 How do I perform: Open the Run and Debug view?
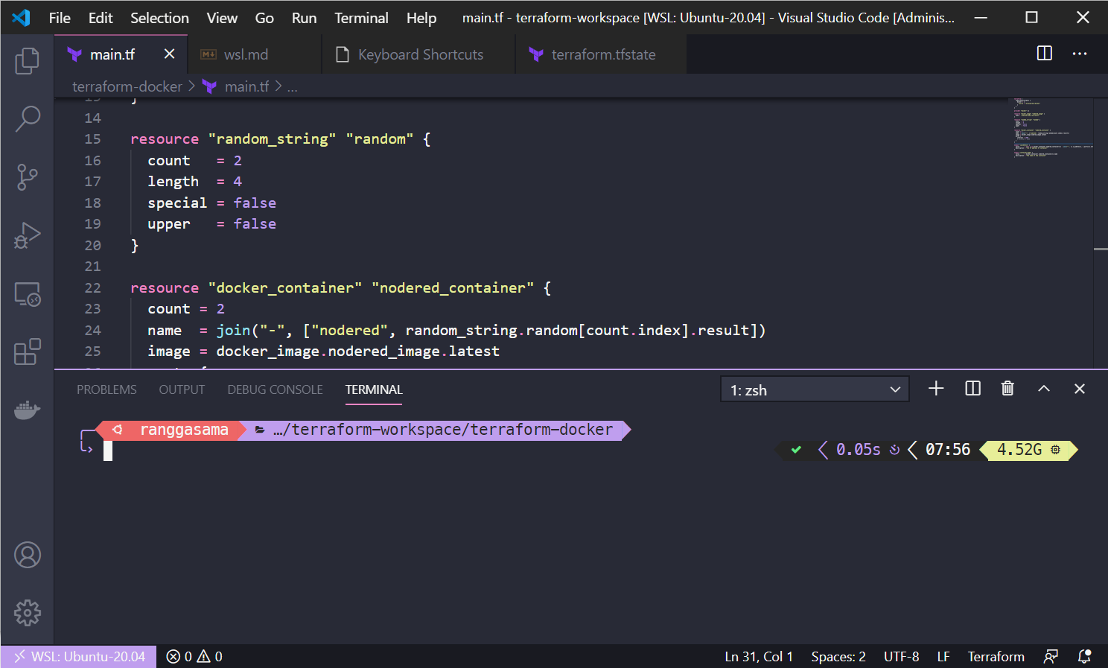[28, 235]
